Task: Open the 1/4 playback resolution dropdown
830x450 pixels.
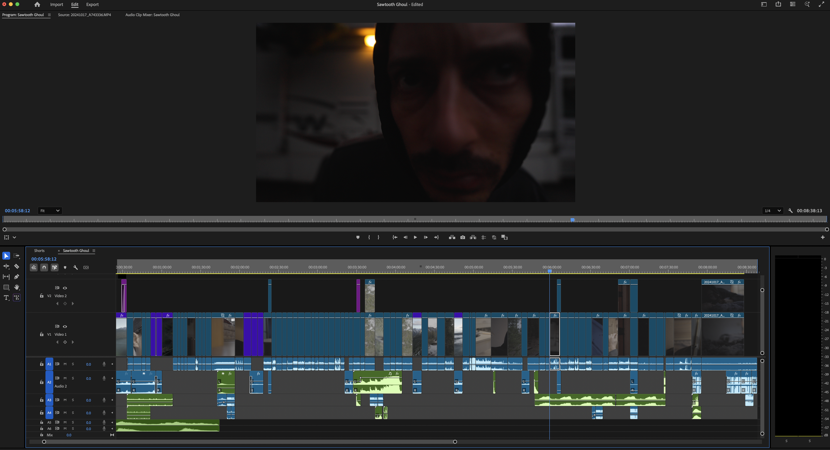Action: point(772,211)
